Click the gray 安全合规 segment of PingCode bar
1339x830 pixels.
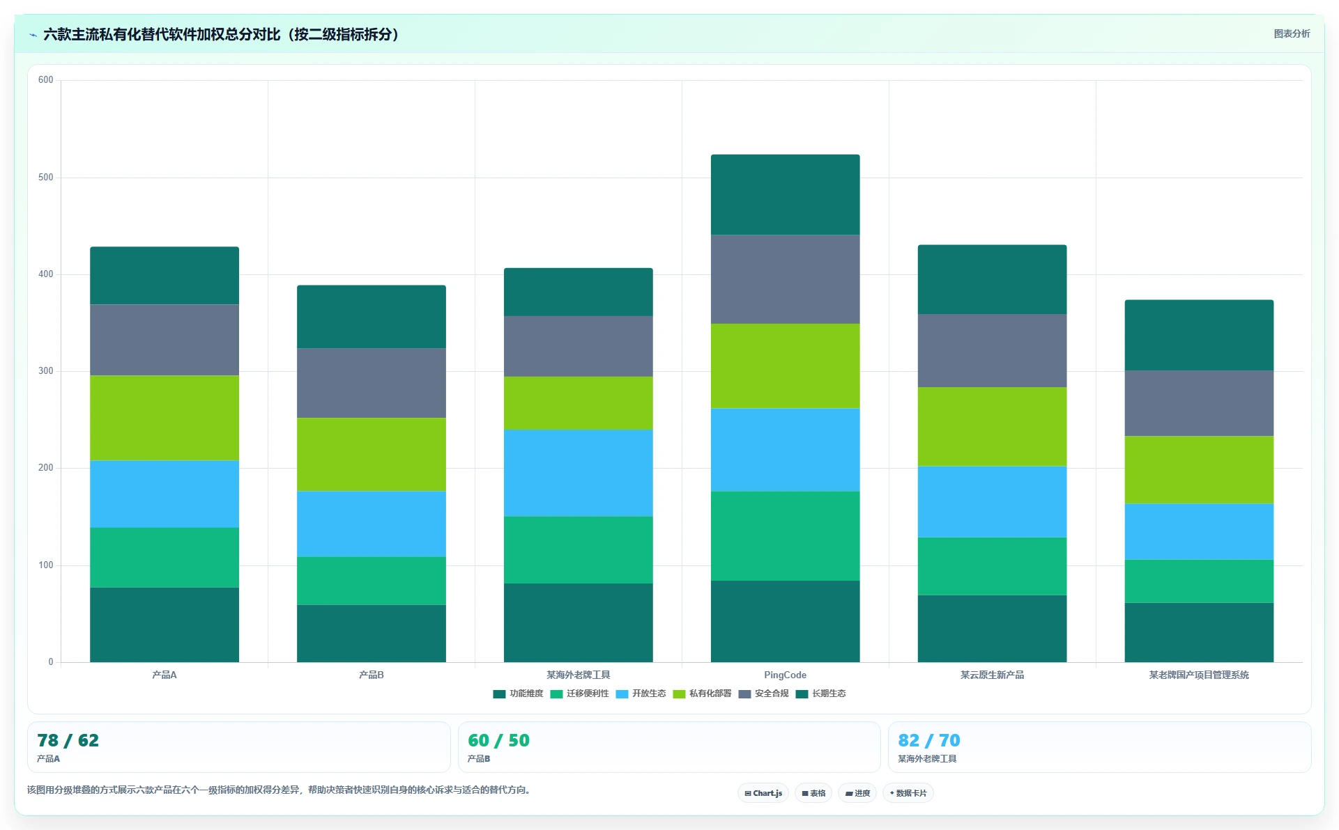pyautogui.click(x=786, y=279)
